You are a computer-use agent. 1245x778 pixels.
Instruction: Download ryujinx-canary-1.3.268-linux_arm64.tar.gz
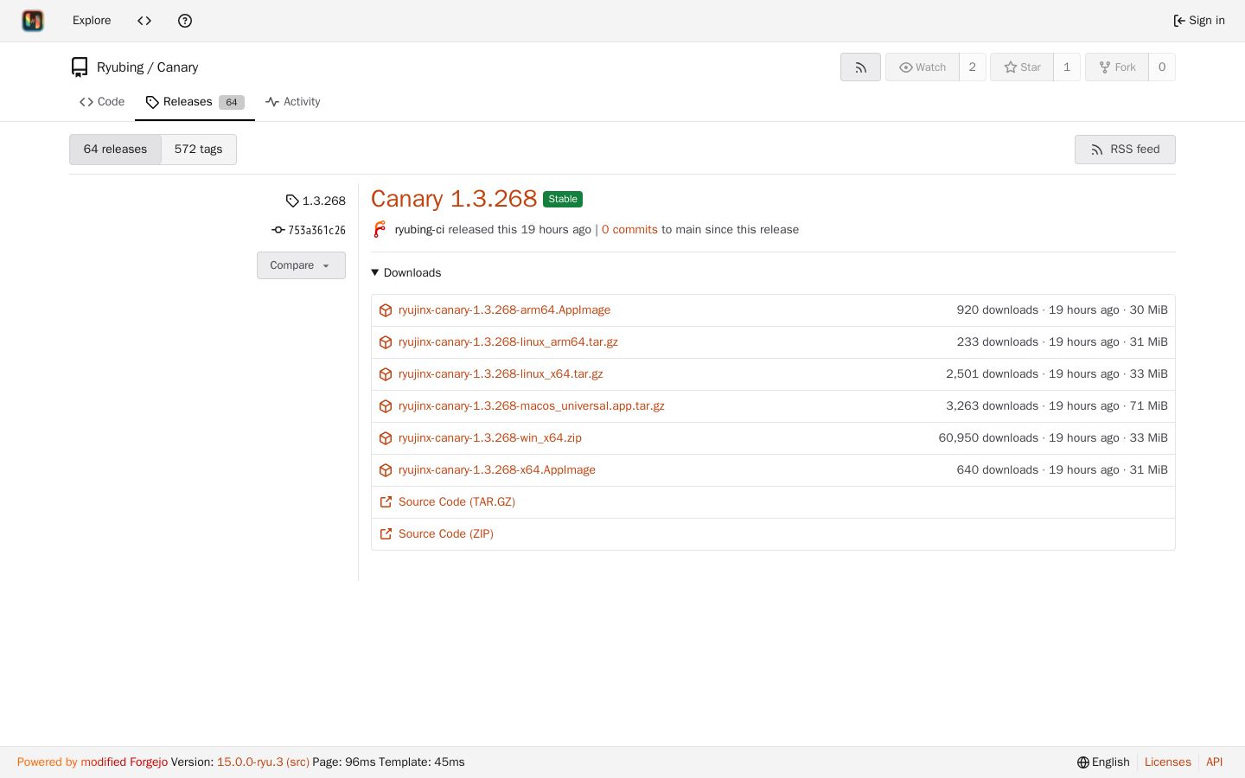(x=508, y=342)
